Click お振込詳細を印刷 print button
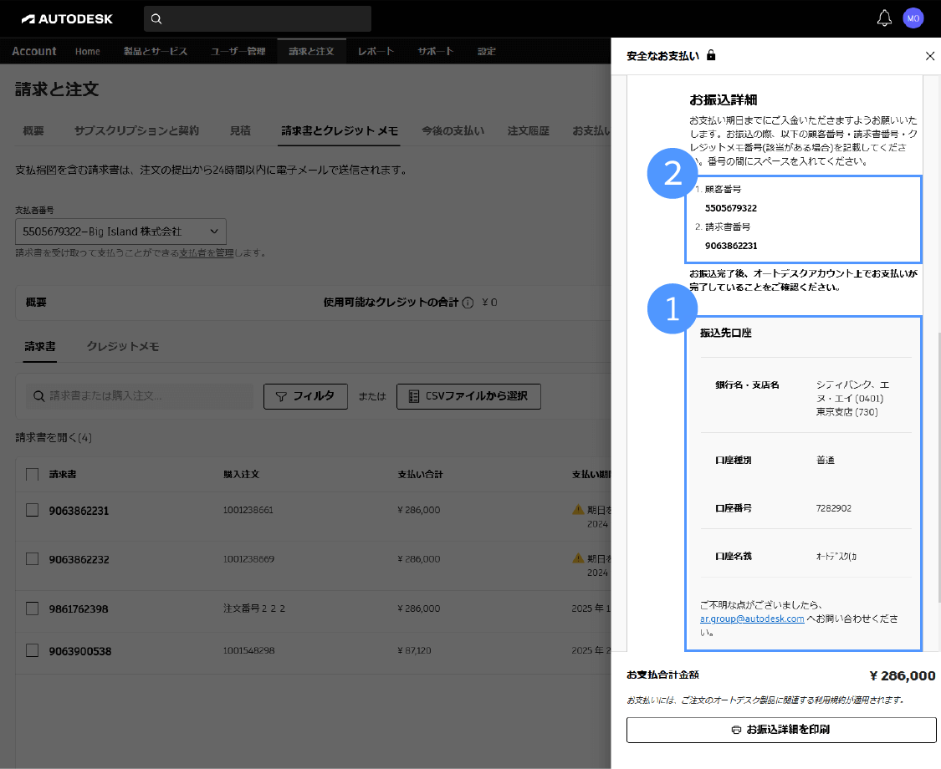 781,730
